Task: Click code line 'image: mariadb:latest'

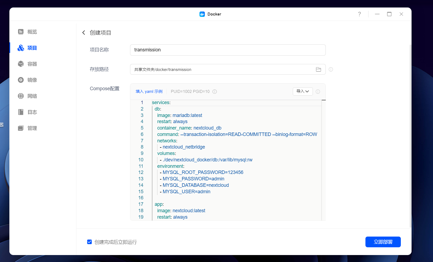Action: pos(180,115)
